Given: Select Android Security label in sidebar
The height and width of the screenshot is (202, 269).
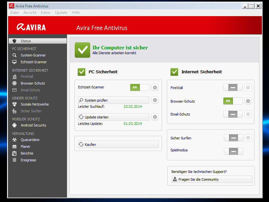Looking at the screenshot, I should [34, 125].
